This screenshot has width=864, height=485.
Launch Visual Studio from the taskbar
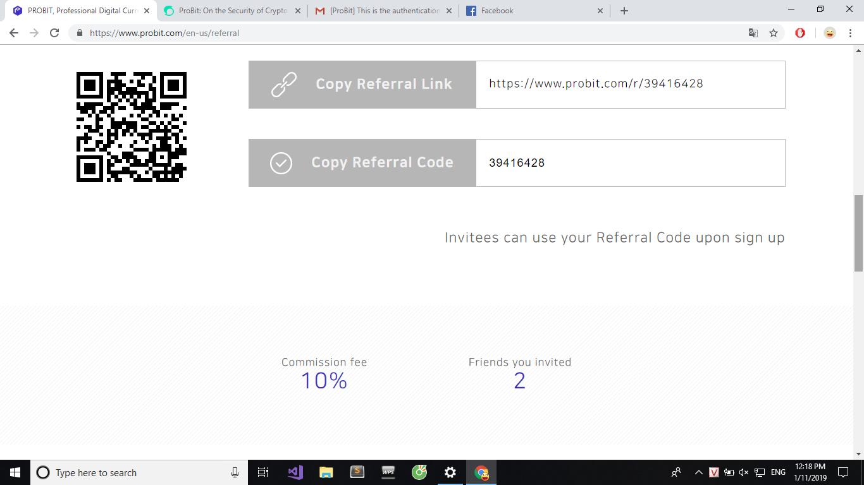coord(295,472)
